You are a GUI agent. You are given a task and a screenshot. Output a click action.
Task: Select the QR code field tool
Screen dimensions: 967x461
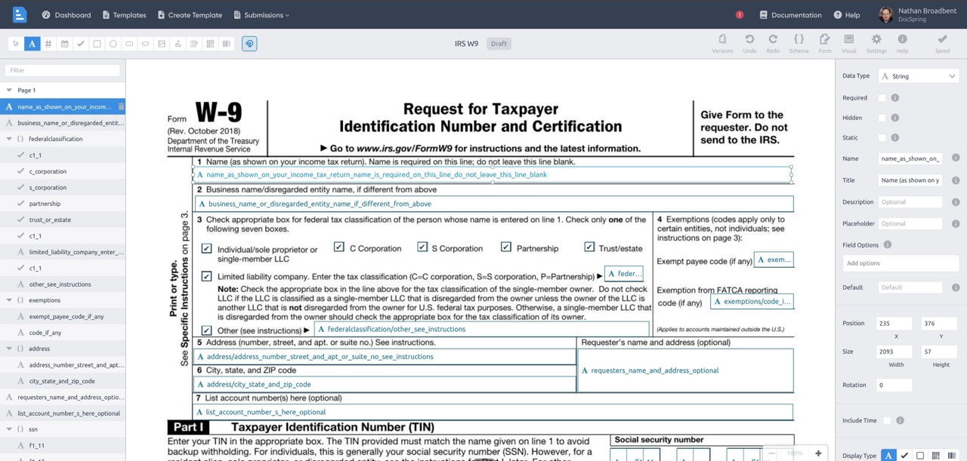click(x=210, y=44)
